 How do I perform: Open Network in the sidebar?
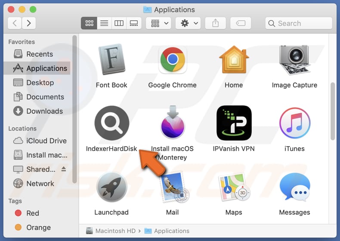[x=37, y=184]
